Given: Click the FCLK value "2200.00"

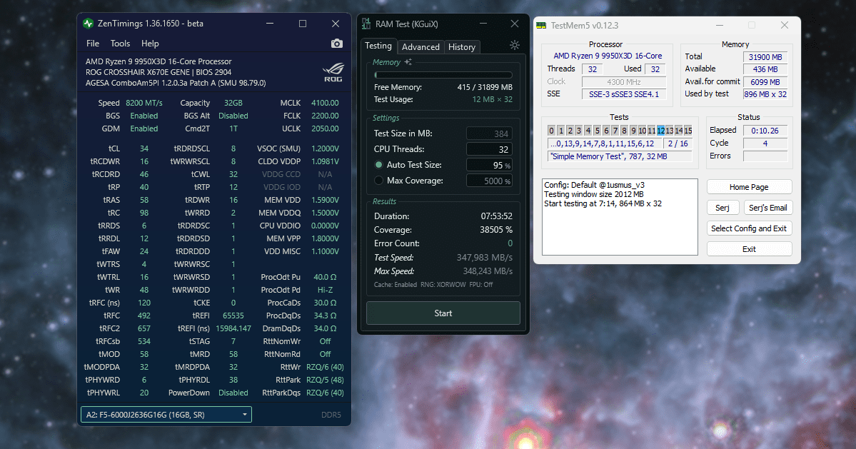Looking at the screenshot, I should tap(325, 116).
